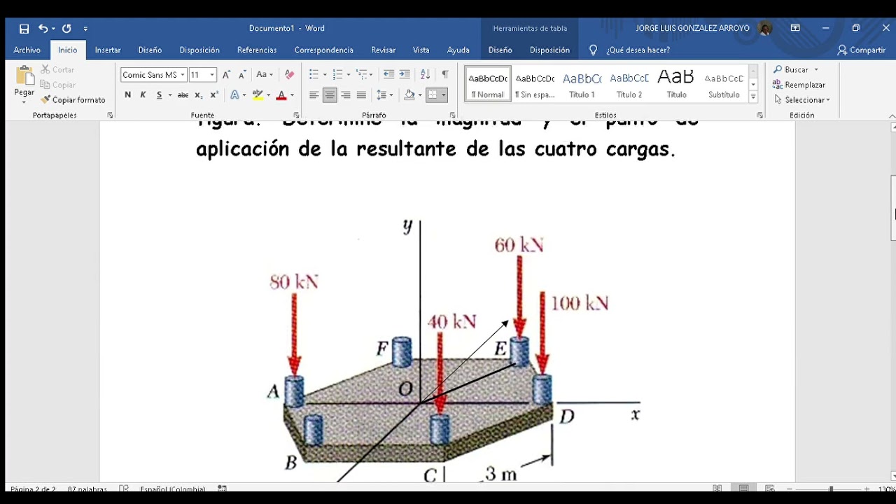This screenshot has width=896, height=504.
Task: Toggle subscript formatting
Action: click(x=199, y=95)
